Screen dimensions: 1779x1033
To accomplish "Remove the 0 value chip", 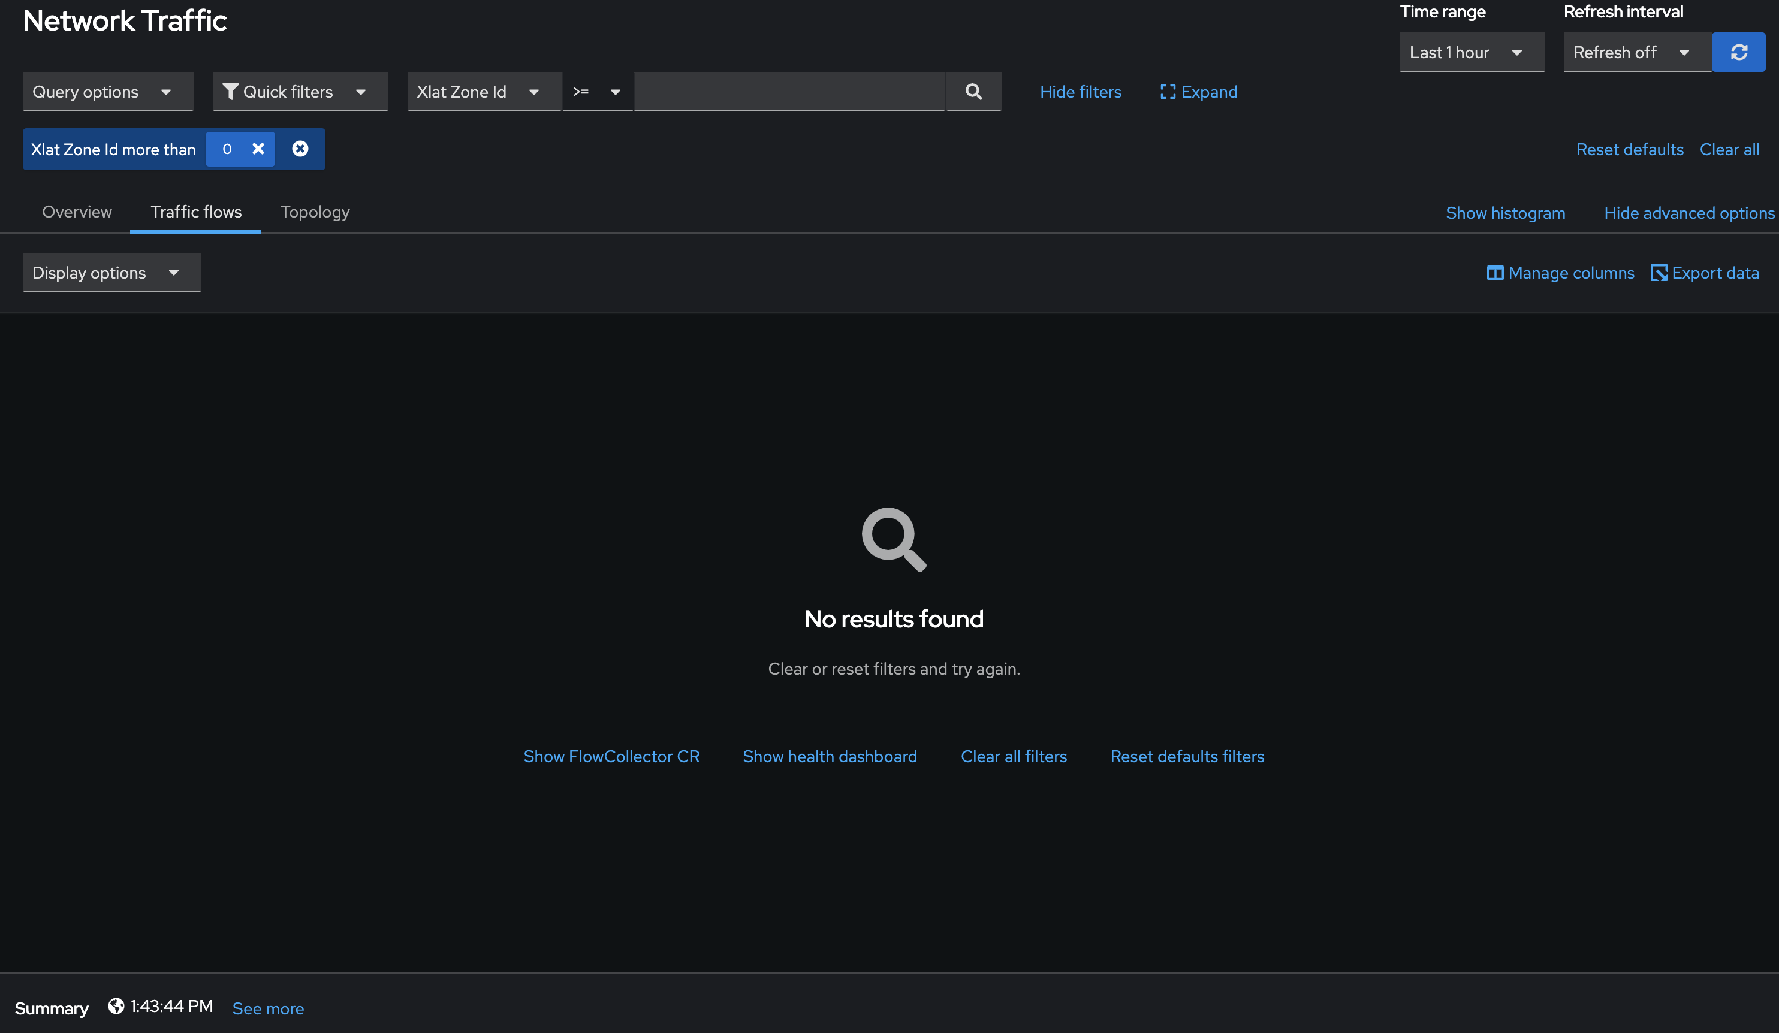I will (258, 149).
